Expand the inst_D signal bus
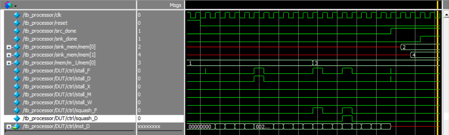Image resolution: width=449 pixels, height=135 pixels. [9, 126]
